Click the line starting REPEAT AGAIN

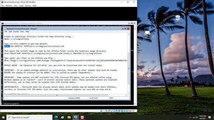point(53,65)
